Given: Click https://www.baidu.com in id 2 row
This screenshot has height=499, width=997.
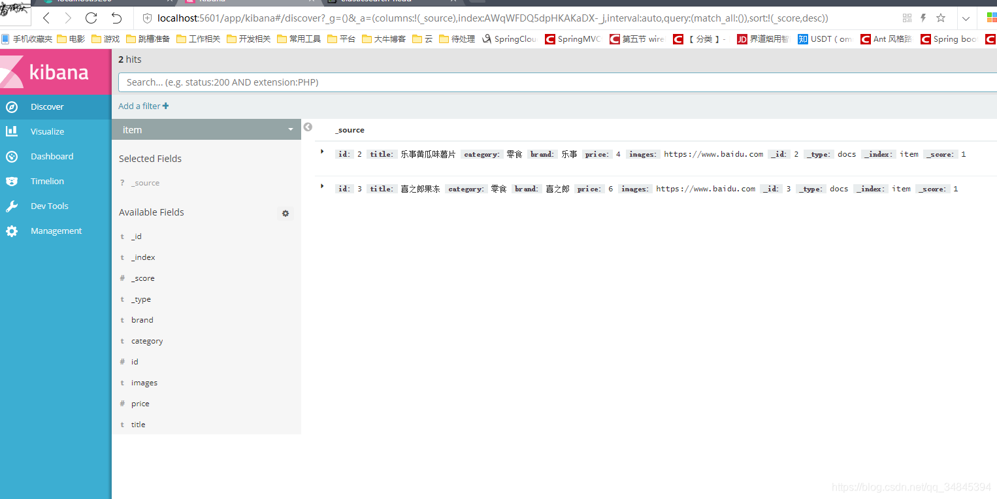Looking at the screenshot, I should coord(713,154).
